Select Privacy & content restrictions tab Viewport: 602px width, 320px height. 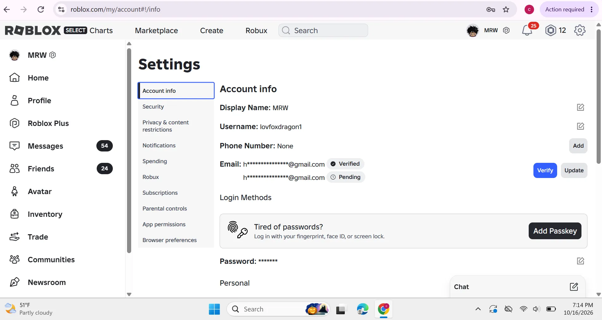coord(176,126)
